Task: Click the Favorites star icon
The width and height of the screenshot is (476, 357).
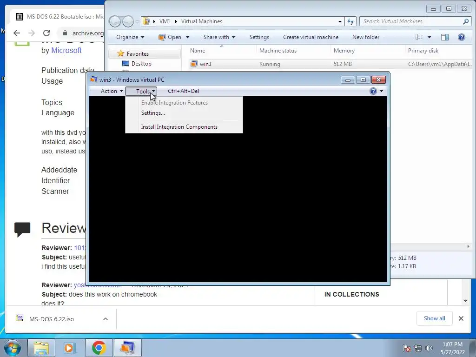Action: tap(120, 53)
